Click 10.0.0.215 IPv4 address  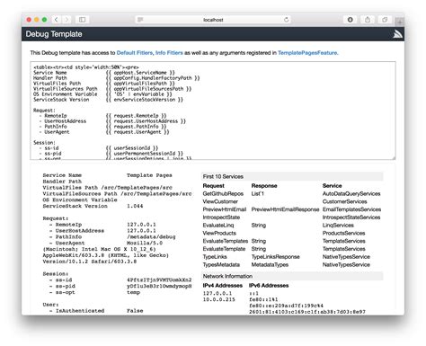click(219, 299)
